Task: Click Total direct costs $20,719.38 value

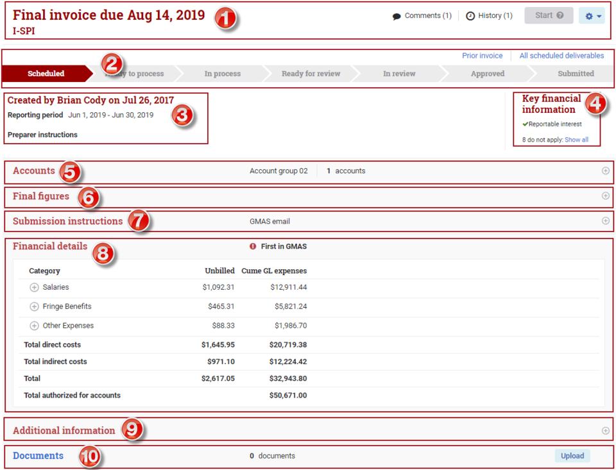Action: 288,345
